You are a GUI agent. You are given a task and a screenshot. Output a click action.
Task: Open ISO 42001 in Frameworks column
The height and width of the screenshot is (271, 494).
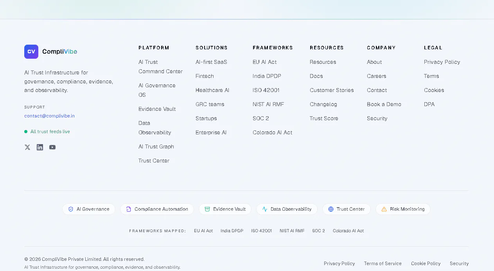tap(266, 90)
